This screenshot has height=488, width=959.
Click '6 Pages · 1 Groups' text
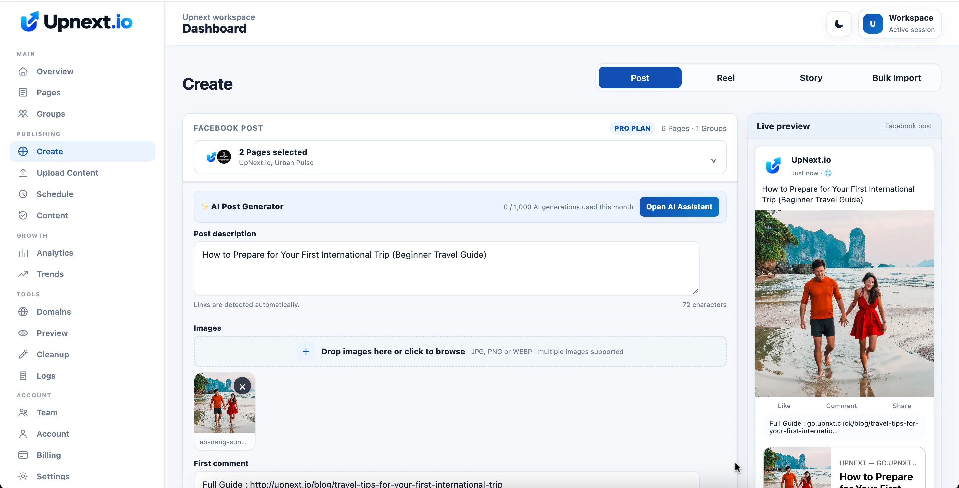(694, 128)
